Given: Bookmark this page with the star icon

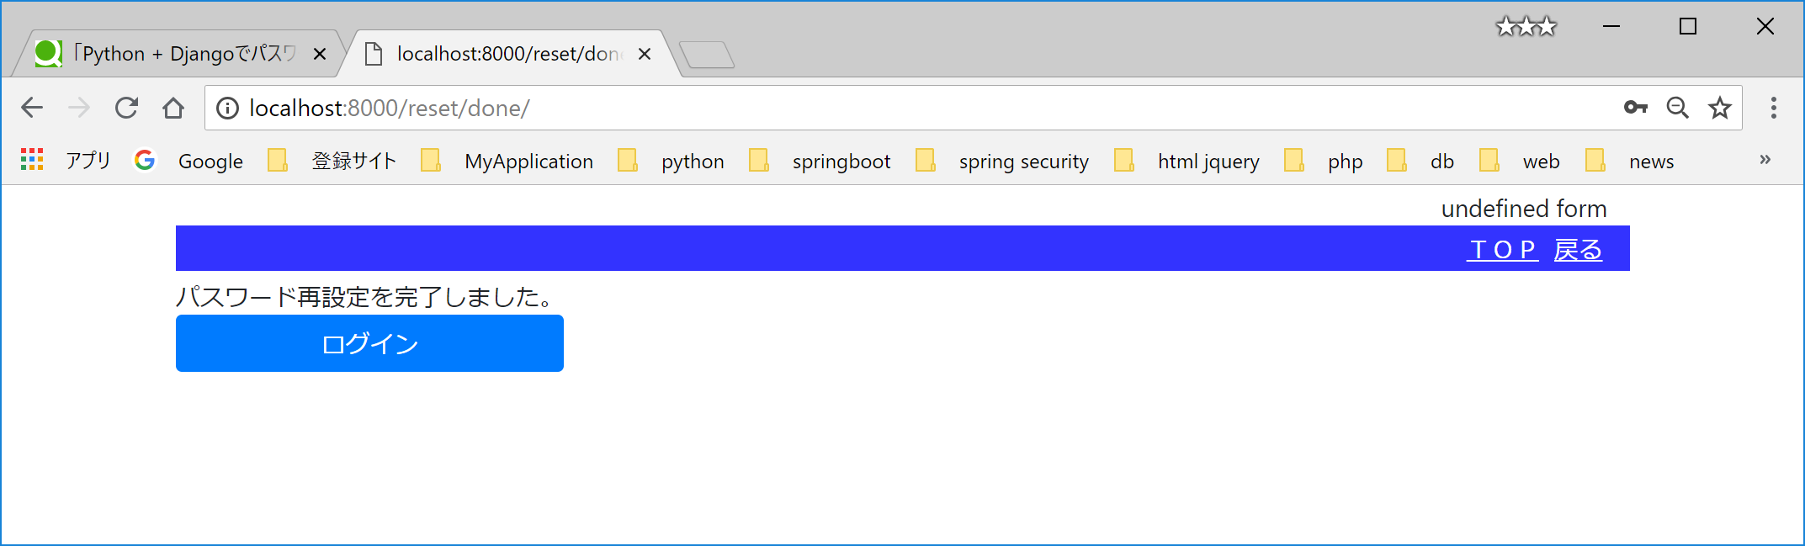Looking at the screenshot, I should pos(1719,108).
